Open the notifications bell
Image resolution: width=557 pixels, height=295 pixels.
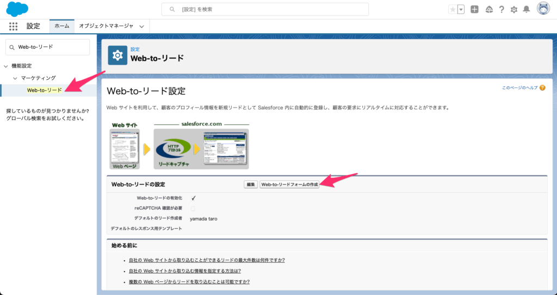(x=527, y=10)
